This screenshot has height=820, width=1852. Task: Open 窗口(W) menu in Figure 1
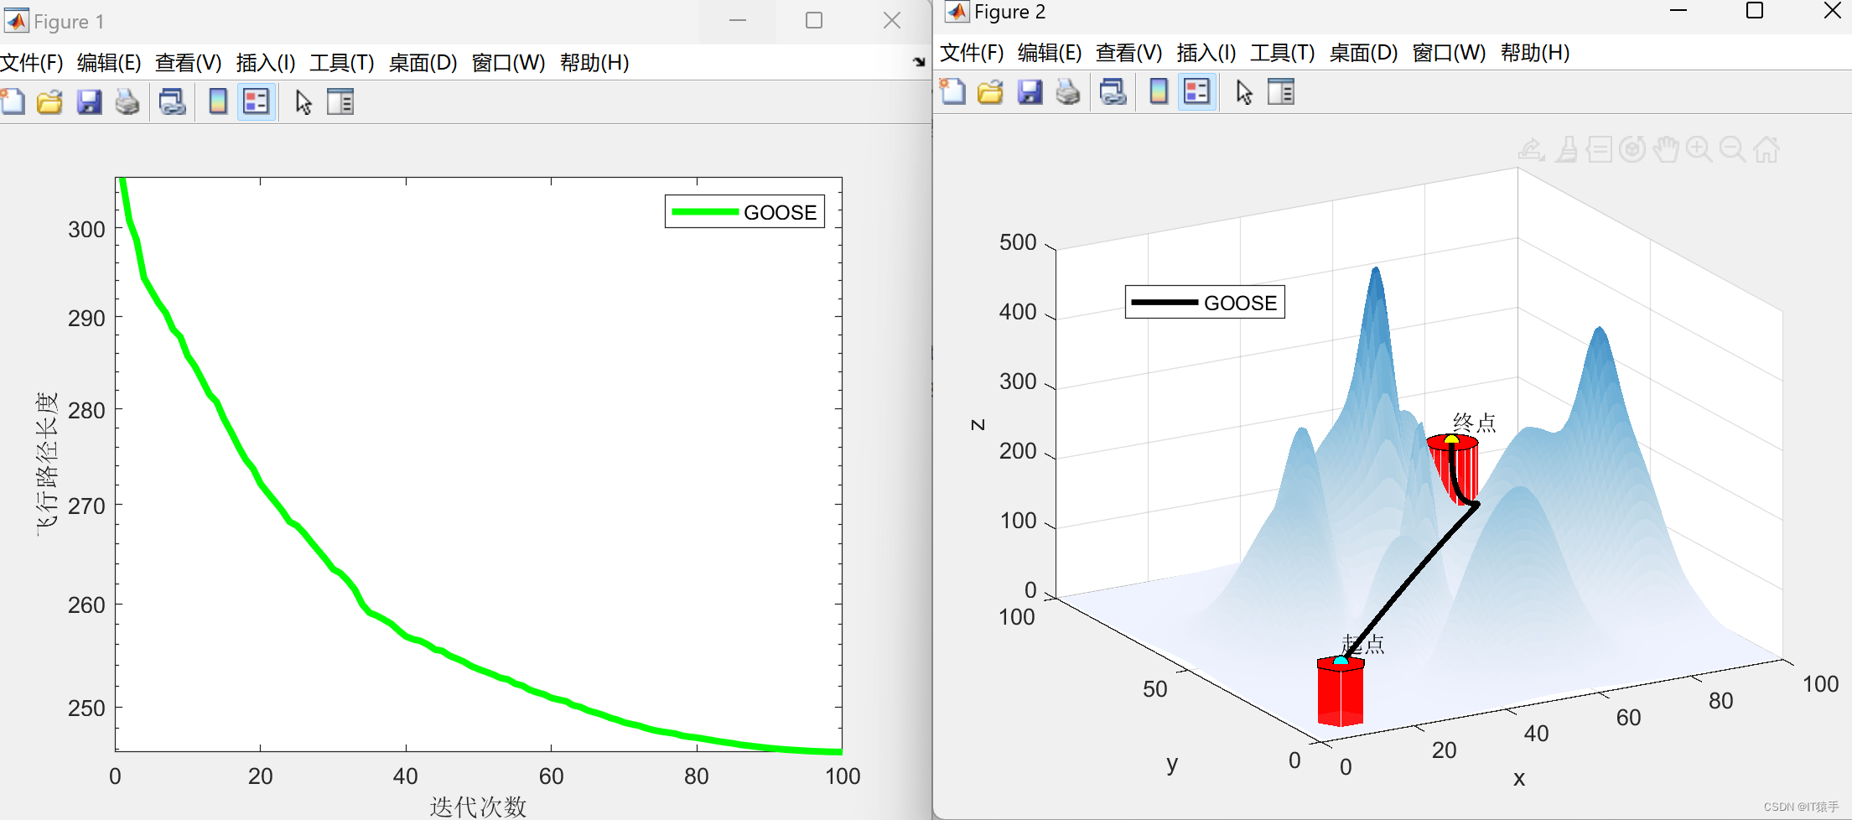point(508,63)
